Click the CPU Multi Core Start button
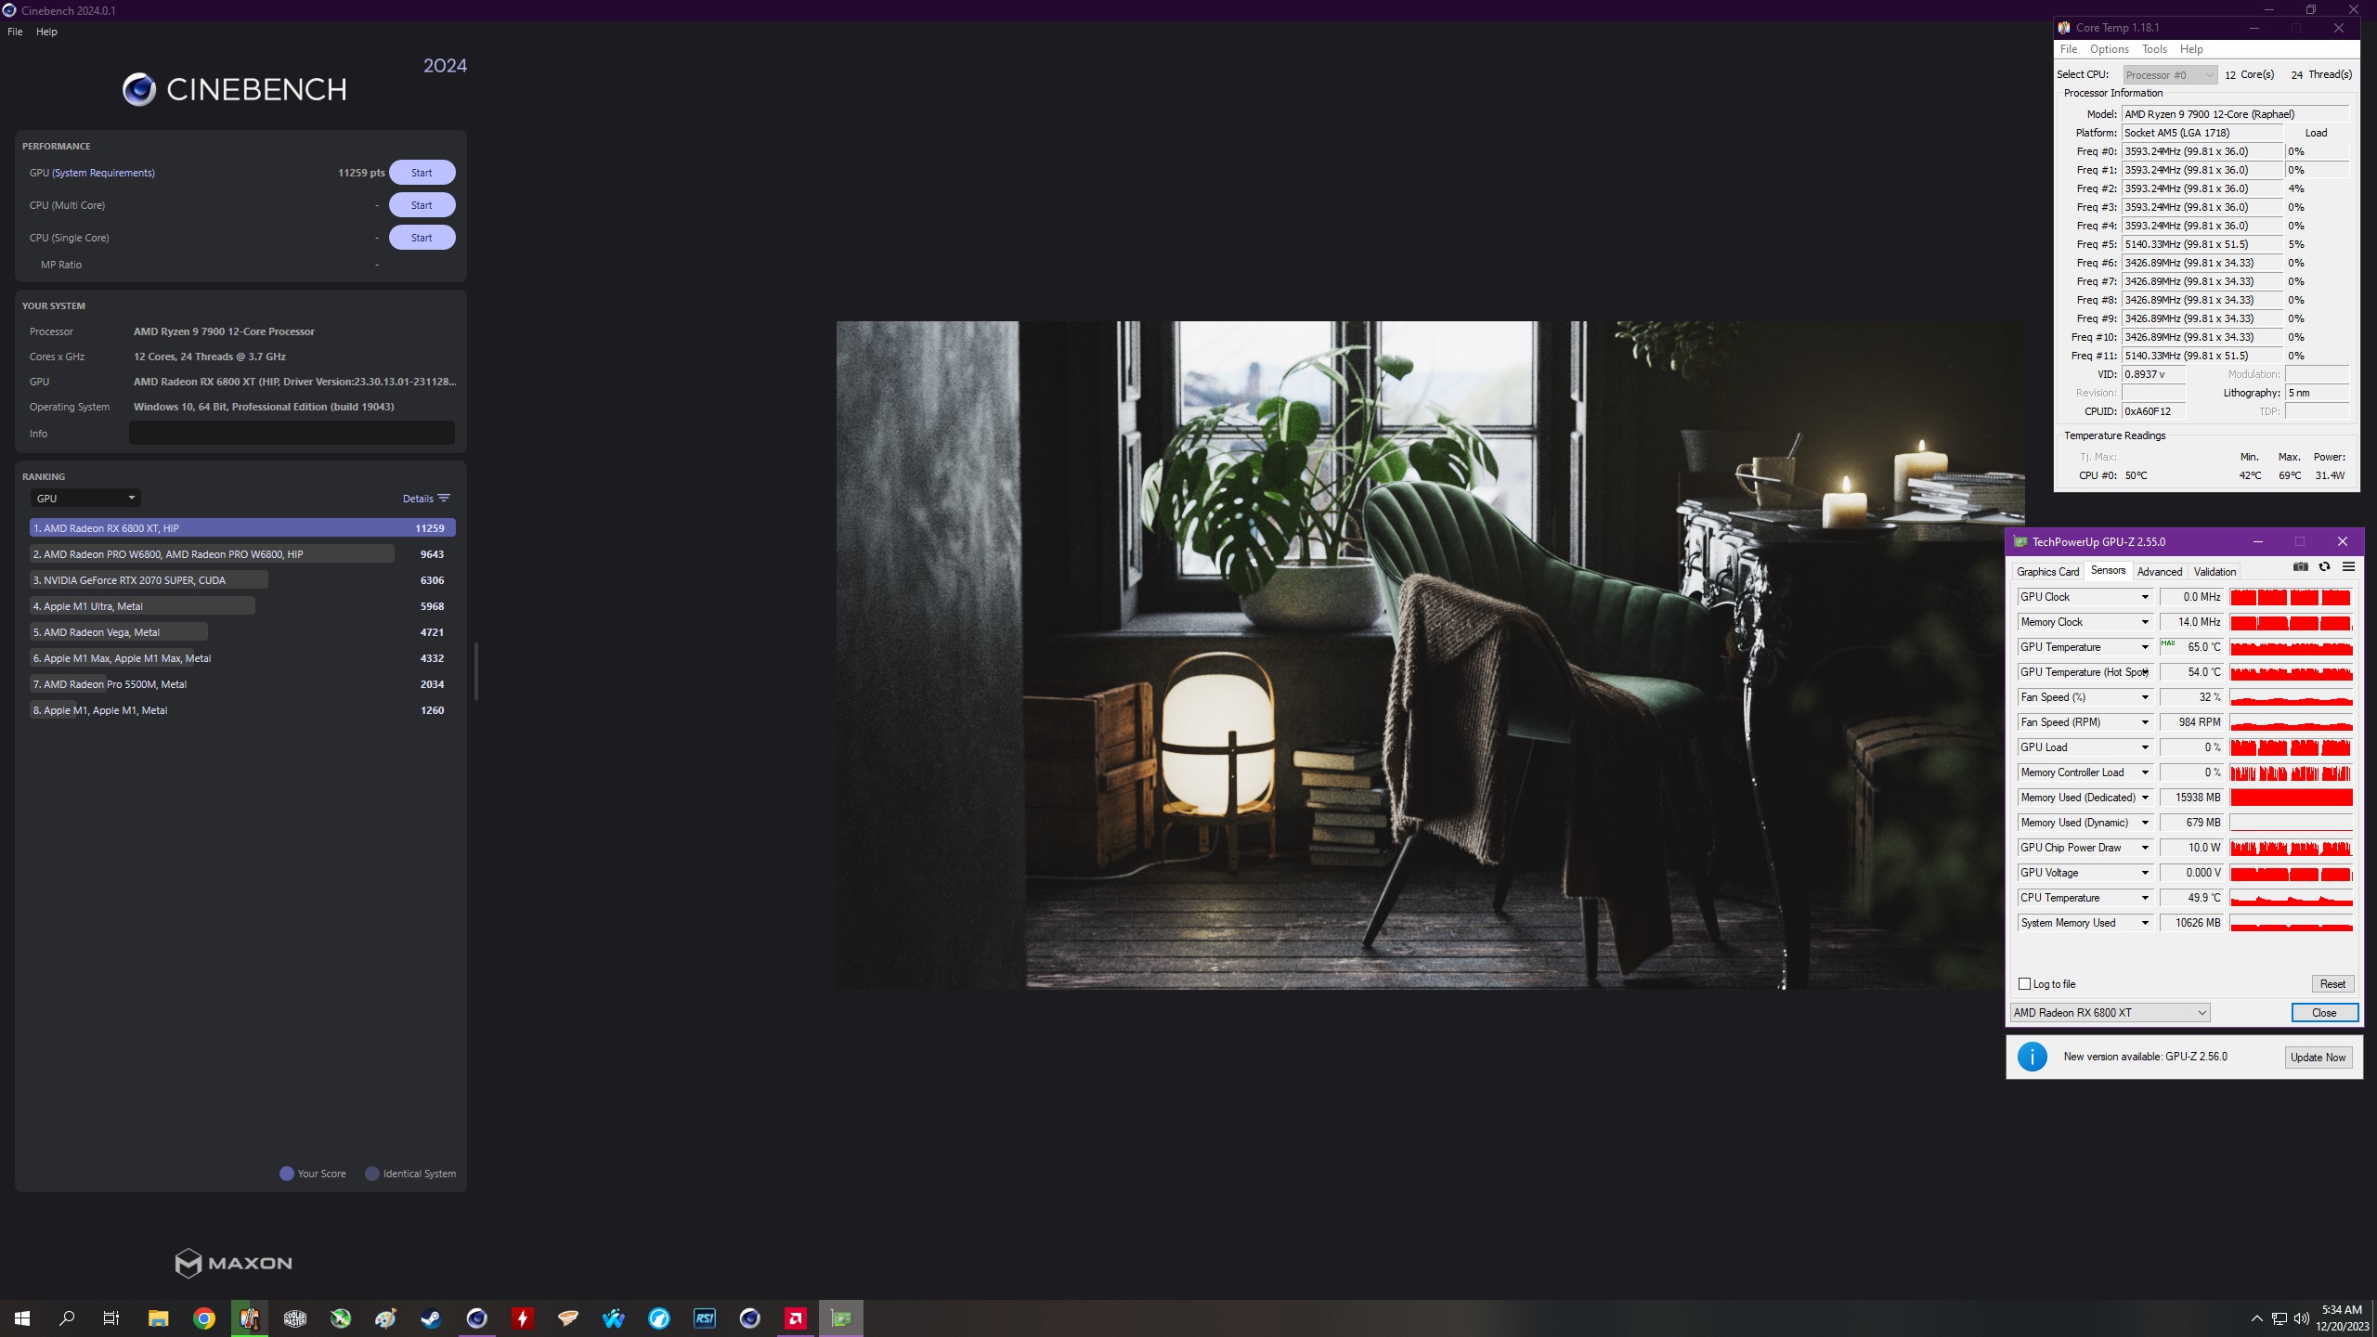Viewport: 2377px width, 1337px height. tap(422, 204)
